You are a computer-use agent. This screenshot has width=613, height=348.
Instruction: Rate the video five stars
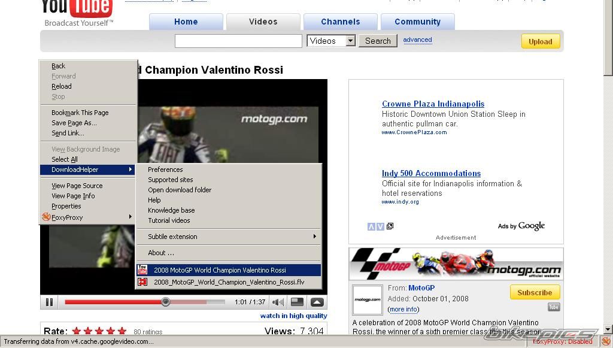122,331
